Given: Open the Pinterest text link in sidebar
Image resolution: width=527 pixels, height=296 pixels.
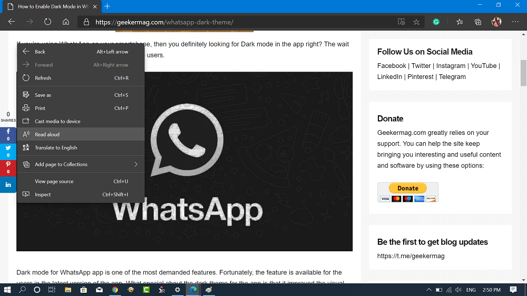Looking at the screenshot, I should (420, 77).
